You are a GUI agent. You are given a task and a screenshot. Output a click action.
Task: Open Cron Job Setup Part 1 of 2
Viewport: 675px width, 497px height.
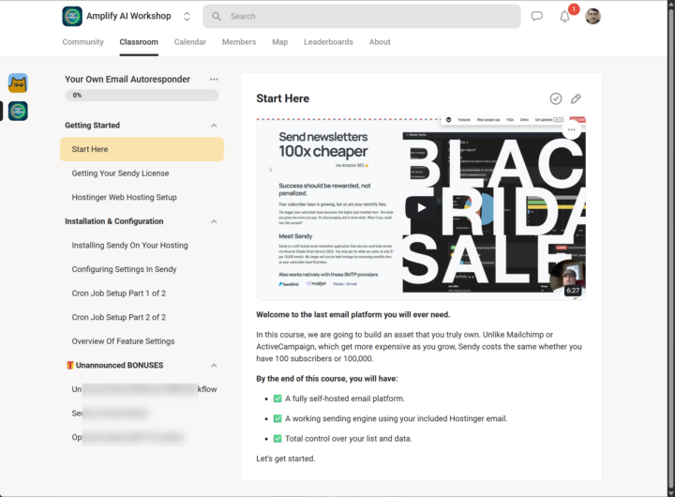coord(118,294)
